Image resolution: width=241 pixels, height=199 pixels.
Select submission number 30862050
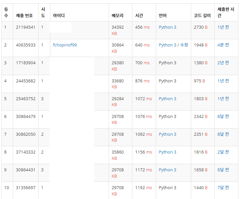click(26, 134)
